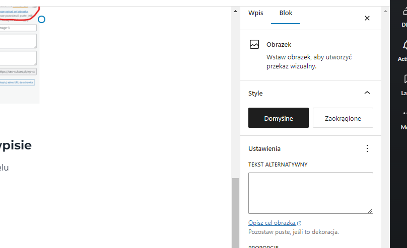Open the Opisz cel obrazka link
407x248 pixels.
[x=272, y=223]
